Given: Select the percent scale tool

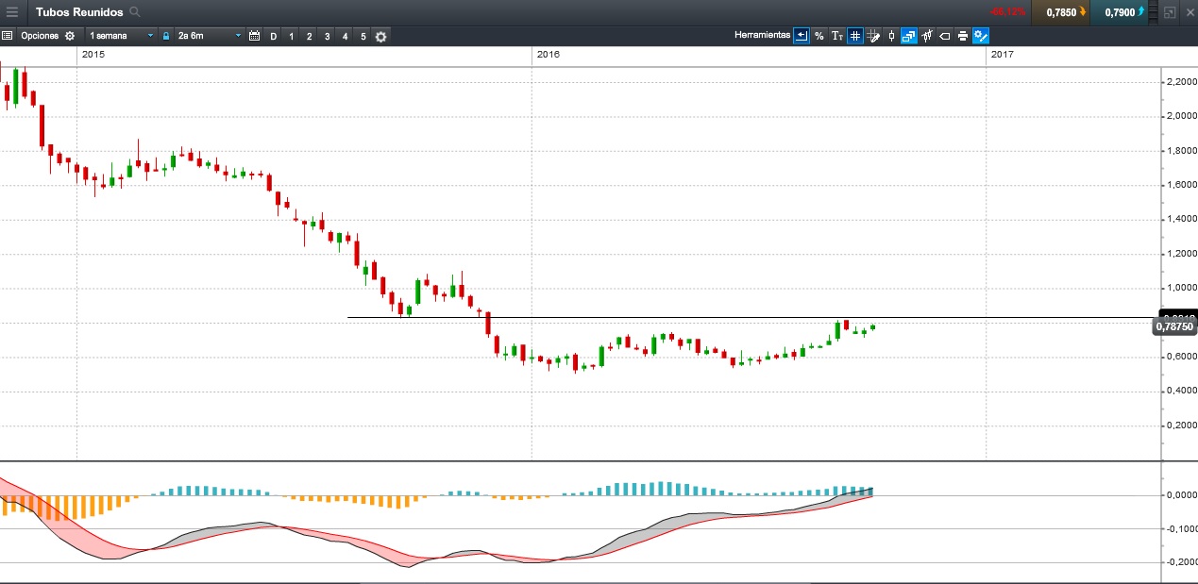Looking at the screenshot, I should [x=818, y=36].
